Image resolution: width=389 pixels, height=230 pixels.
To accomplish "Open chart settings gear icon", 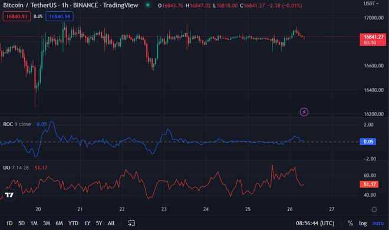I will 374,209.
